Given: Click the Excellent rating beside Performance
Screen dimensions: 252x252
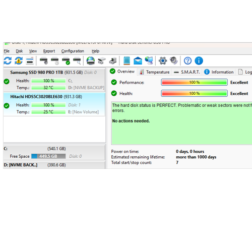Looking at the screenshot, I should point(239,83).
